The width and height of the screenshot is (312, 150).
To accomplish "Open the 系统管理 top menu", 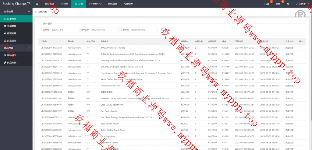I will (x=112, y=4).
